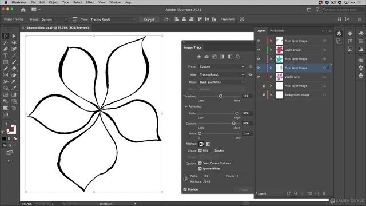Open the Mode dropdown showing Black and White
The width and height of the screenshot is (366, 206).
click(x=222, y=82)
